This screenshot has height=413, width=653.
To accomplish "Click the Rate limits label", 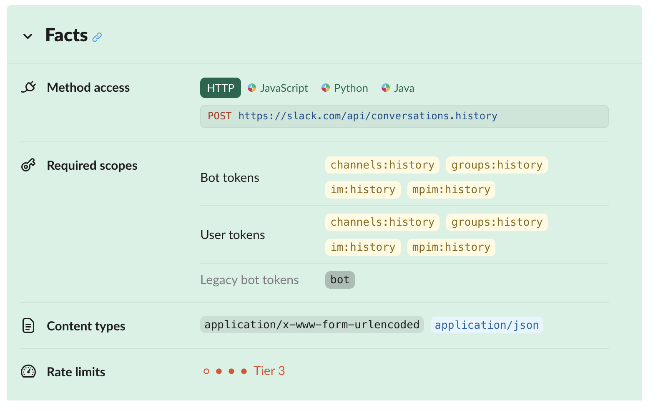I will point(76,372).
